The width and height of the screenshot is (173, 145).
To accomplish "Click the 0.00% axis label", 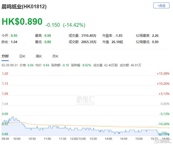I will pos(165,104).
